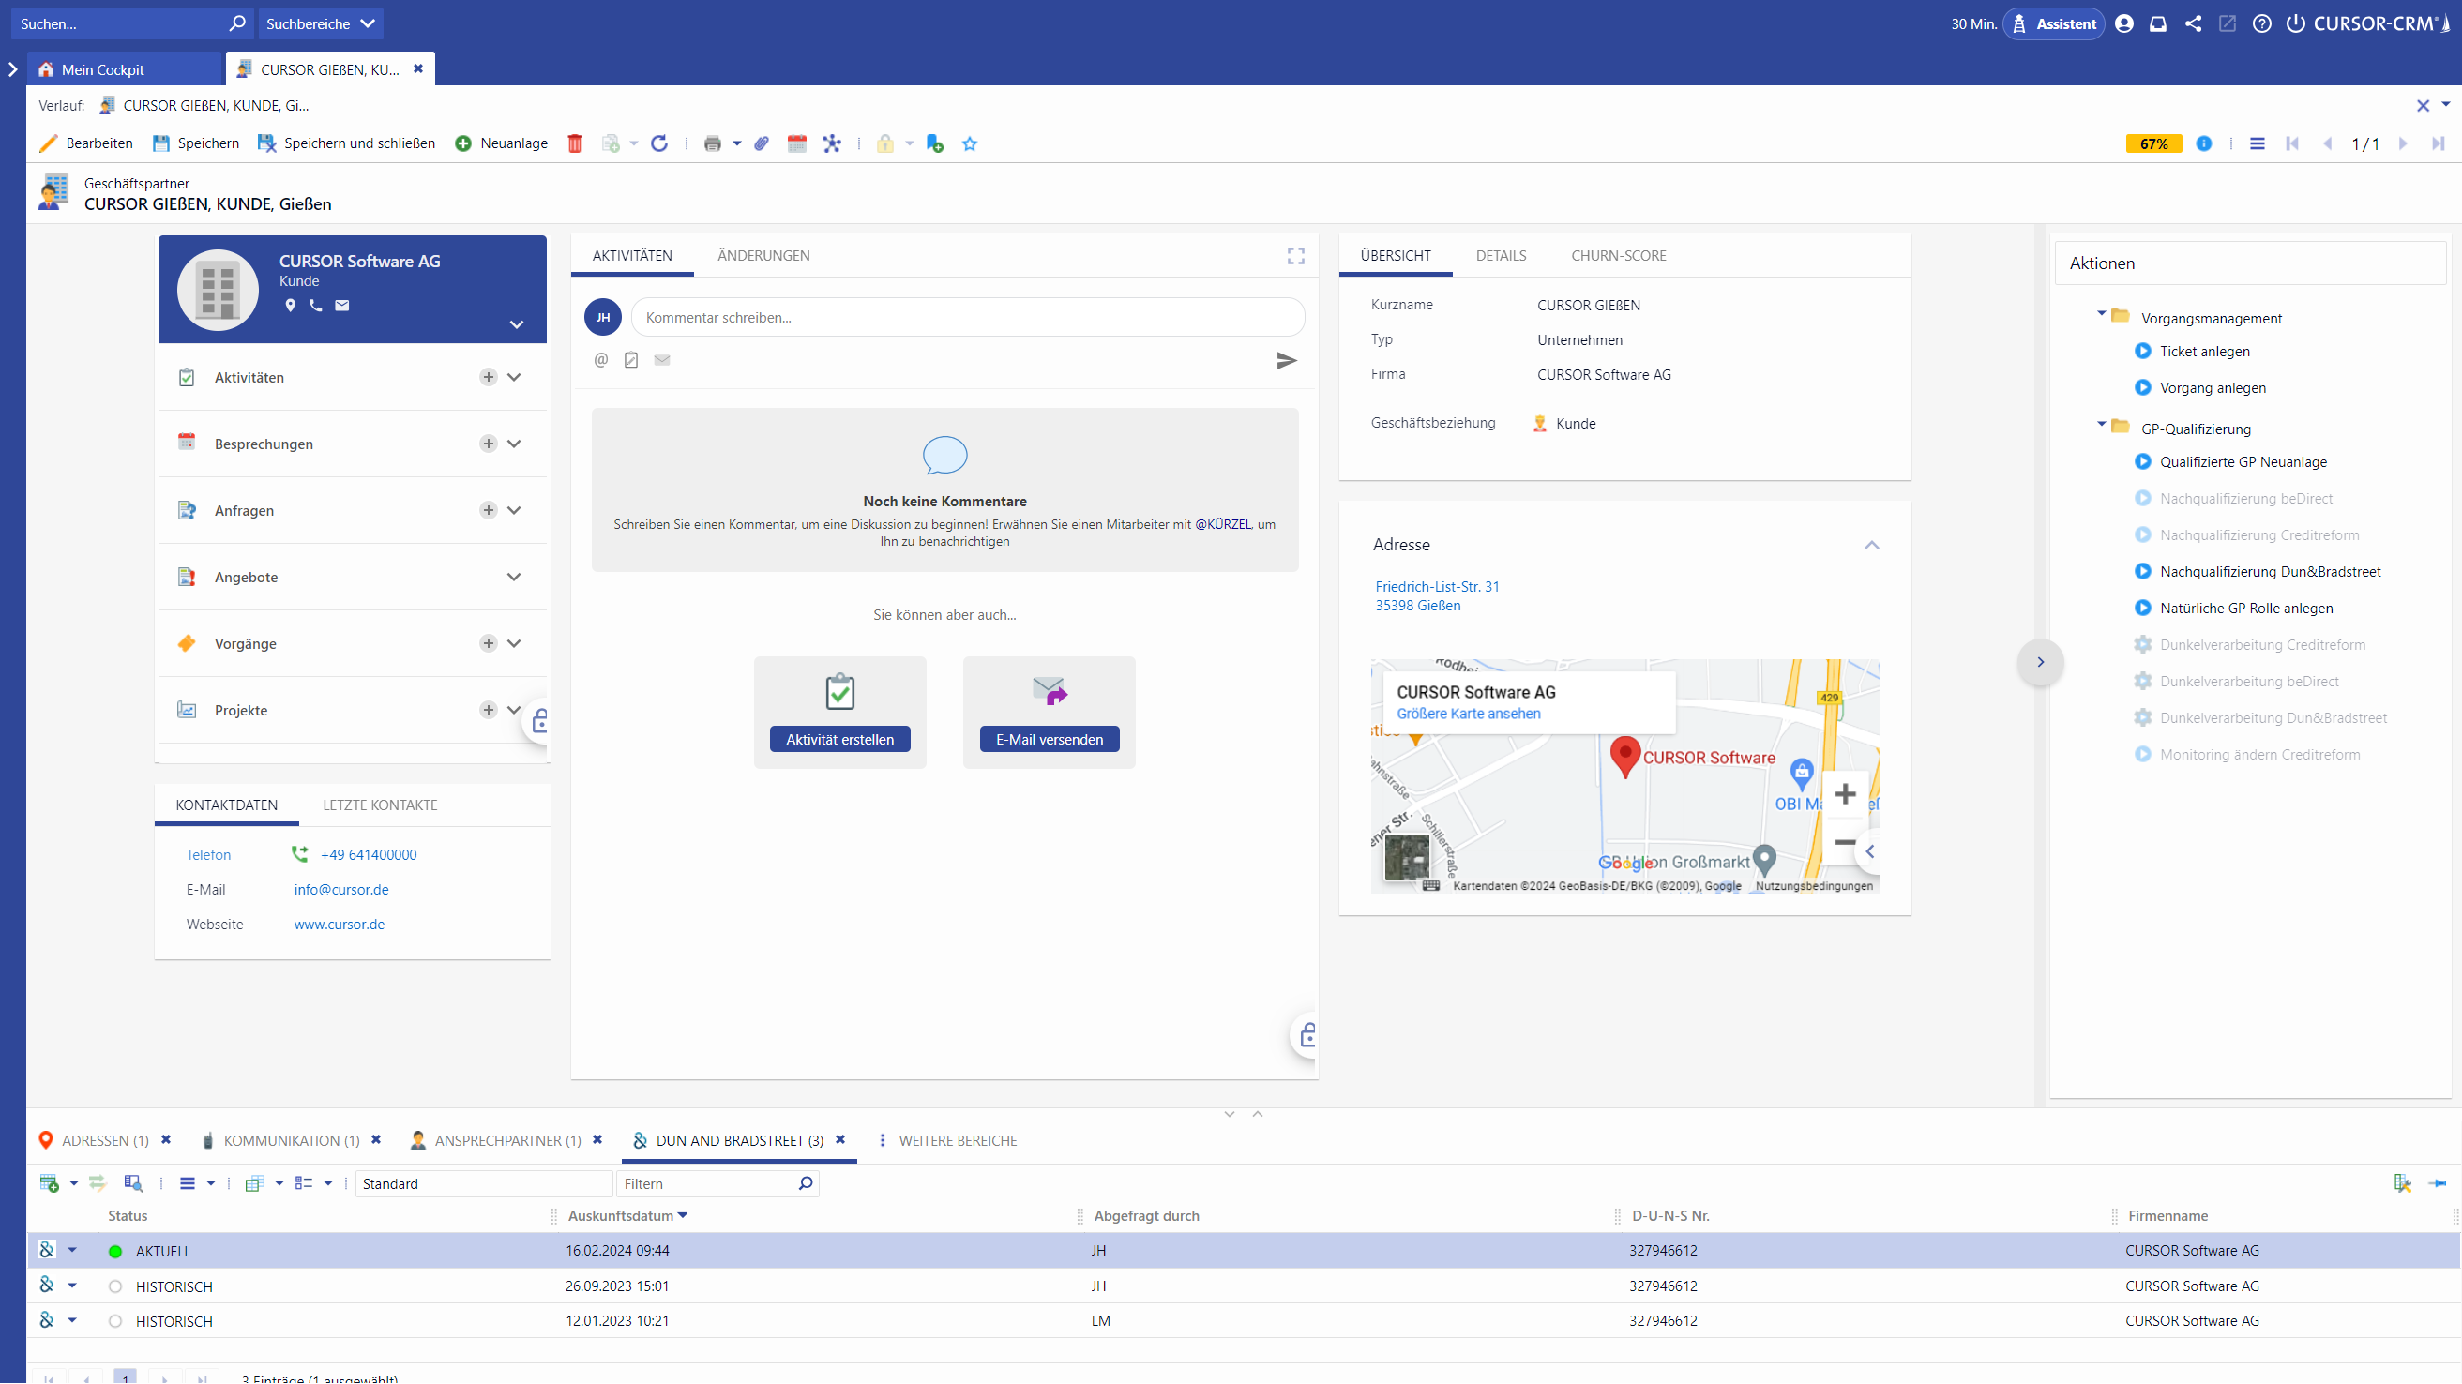2462x1384 pixels.
Task: Click the star favorite icon
Action: [970, 143]
